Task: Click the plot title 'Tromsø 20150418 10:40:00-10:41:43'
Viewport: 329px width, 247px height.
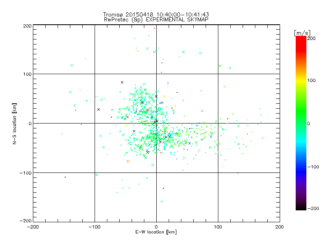Action: click(156, 14)
